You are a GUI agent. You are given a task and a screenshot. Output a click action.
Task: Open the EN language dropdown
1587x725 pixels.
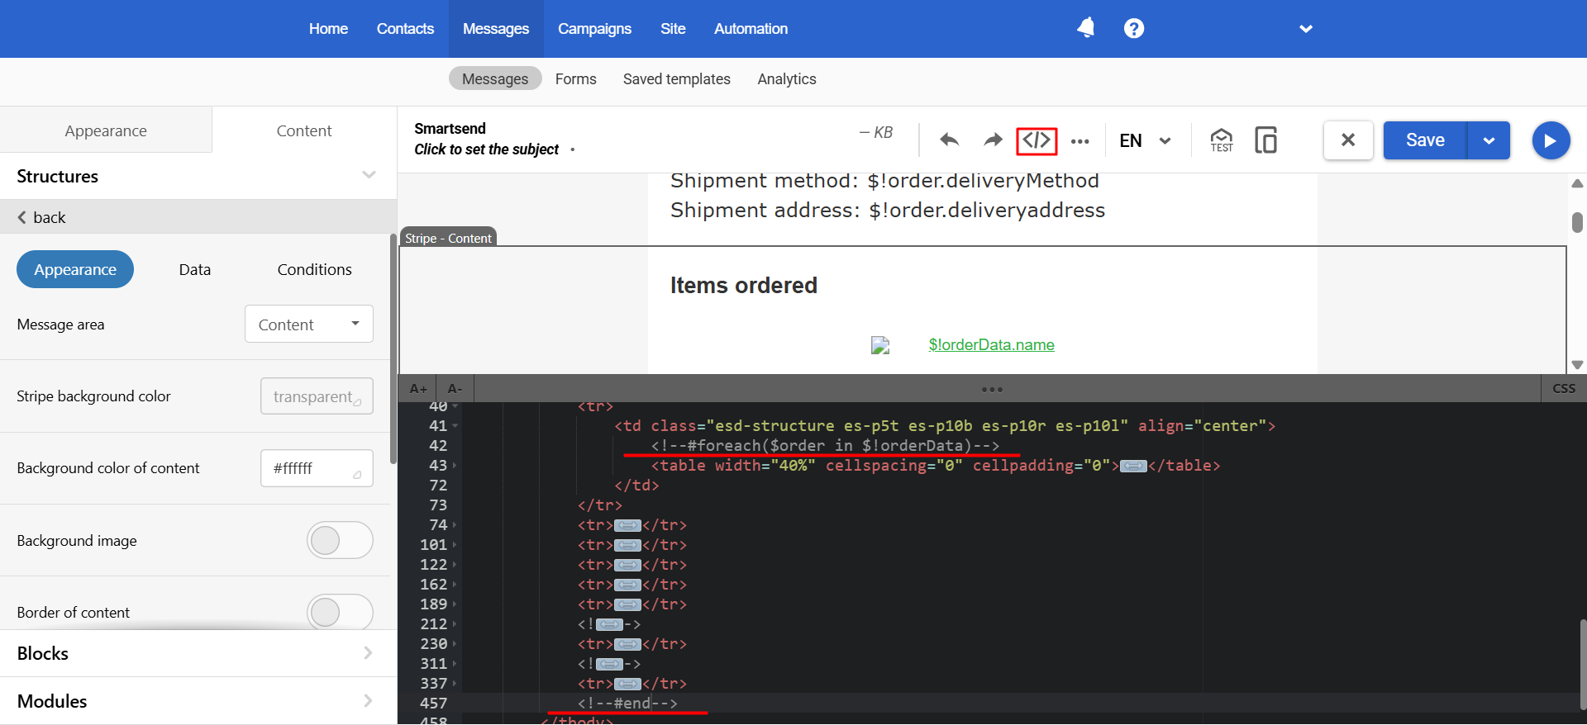pyautogui.click(x=1145, y=140)
